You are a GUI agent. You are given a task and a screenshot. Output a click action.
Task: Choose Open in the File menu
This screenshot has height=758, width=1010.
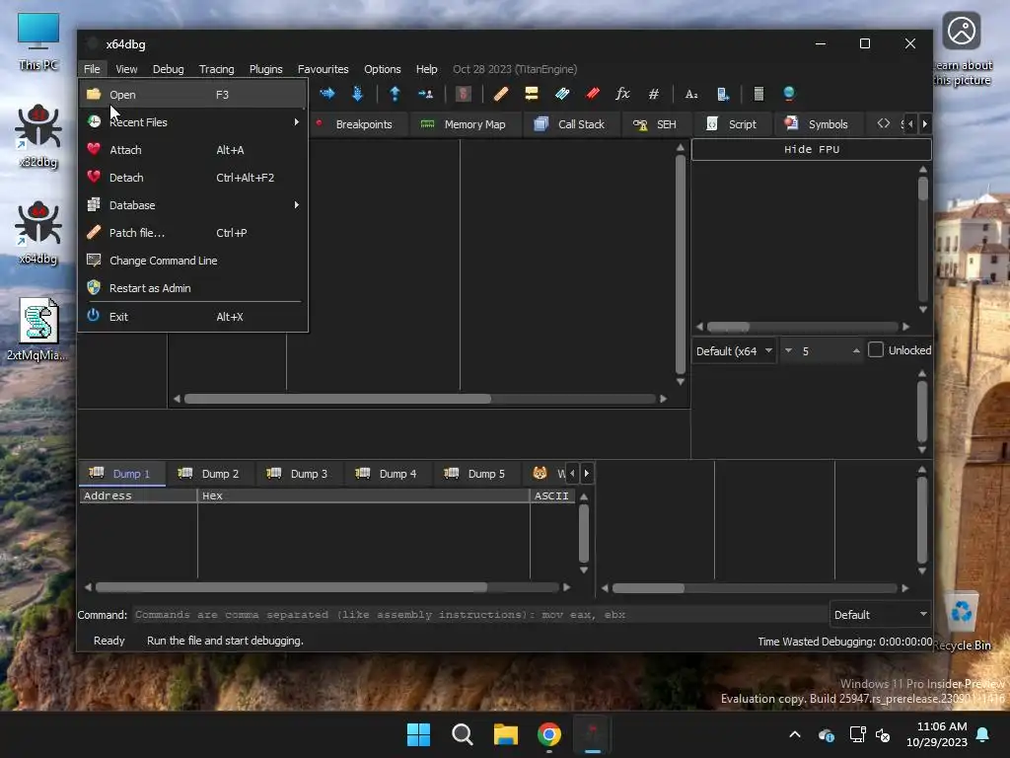tap(192, 94)
